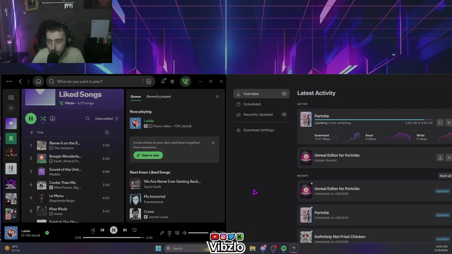Dismiss the Jam invitation banner
Viewport: 452px width, 254px height.
coord(213,143)
